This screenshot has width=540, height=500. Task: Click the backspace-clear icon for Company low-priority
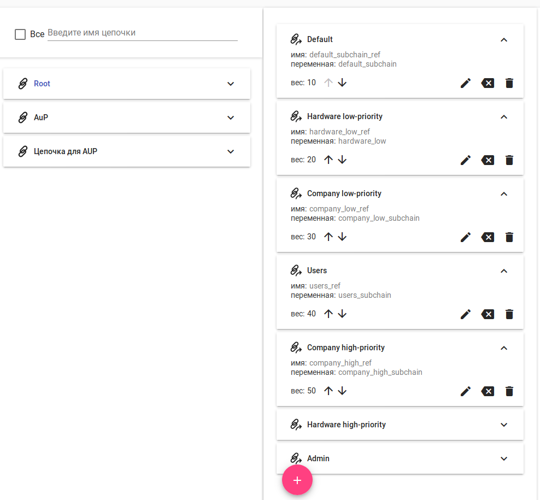pos(488,237)
